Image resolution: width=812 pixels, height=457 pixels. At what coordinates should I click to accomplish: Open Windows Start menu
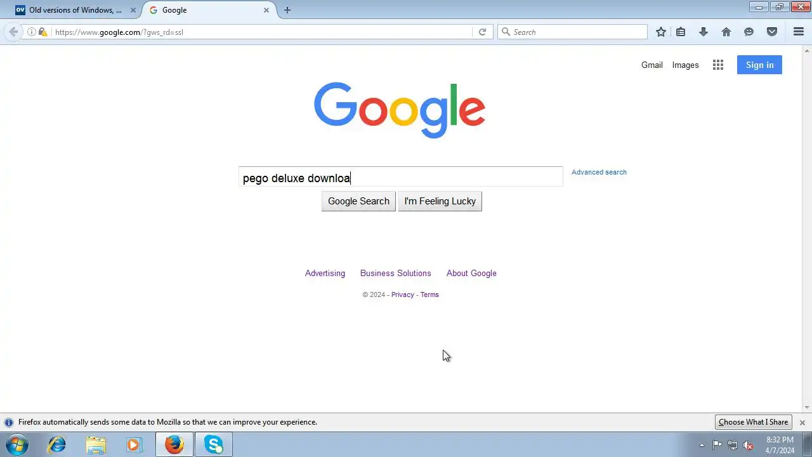pyautogui.click(x=17, y=445)
